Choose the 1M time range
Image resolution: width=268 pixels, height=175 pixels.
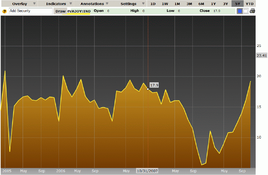pyautogui.click(x=177, y=4)
